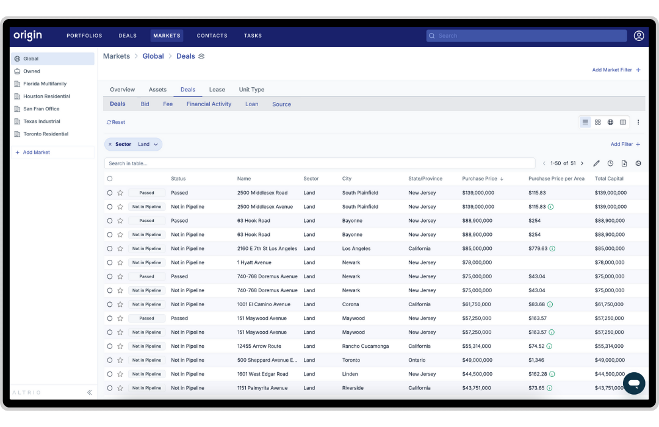Screen dimensions: 659x427
Task: Go to next page of results
Action: (x=581, y=163)
